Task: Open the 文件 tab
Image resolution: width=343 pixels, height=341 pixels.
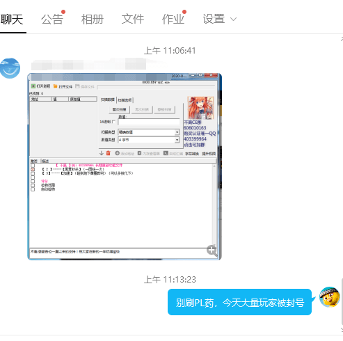Action: tap(133, 19)
